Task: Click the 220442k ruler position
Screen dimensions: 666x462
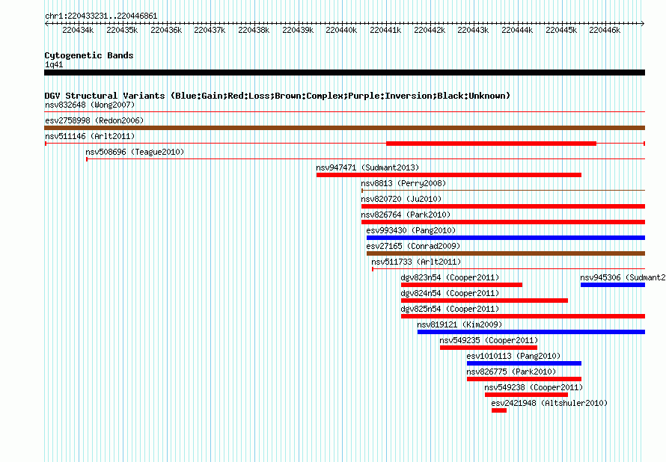Action: (x=430, y=30)
